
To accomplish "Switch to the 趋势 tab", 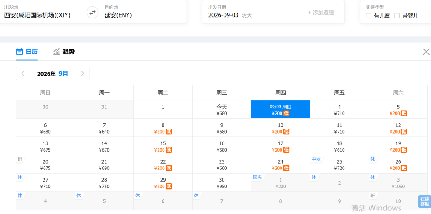I will pos(64,52).
